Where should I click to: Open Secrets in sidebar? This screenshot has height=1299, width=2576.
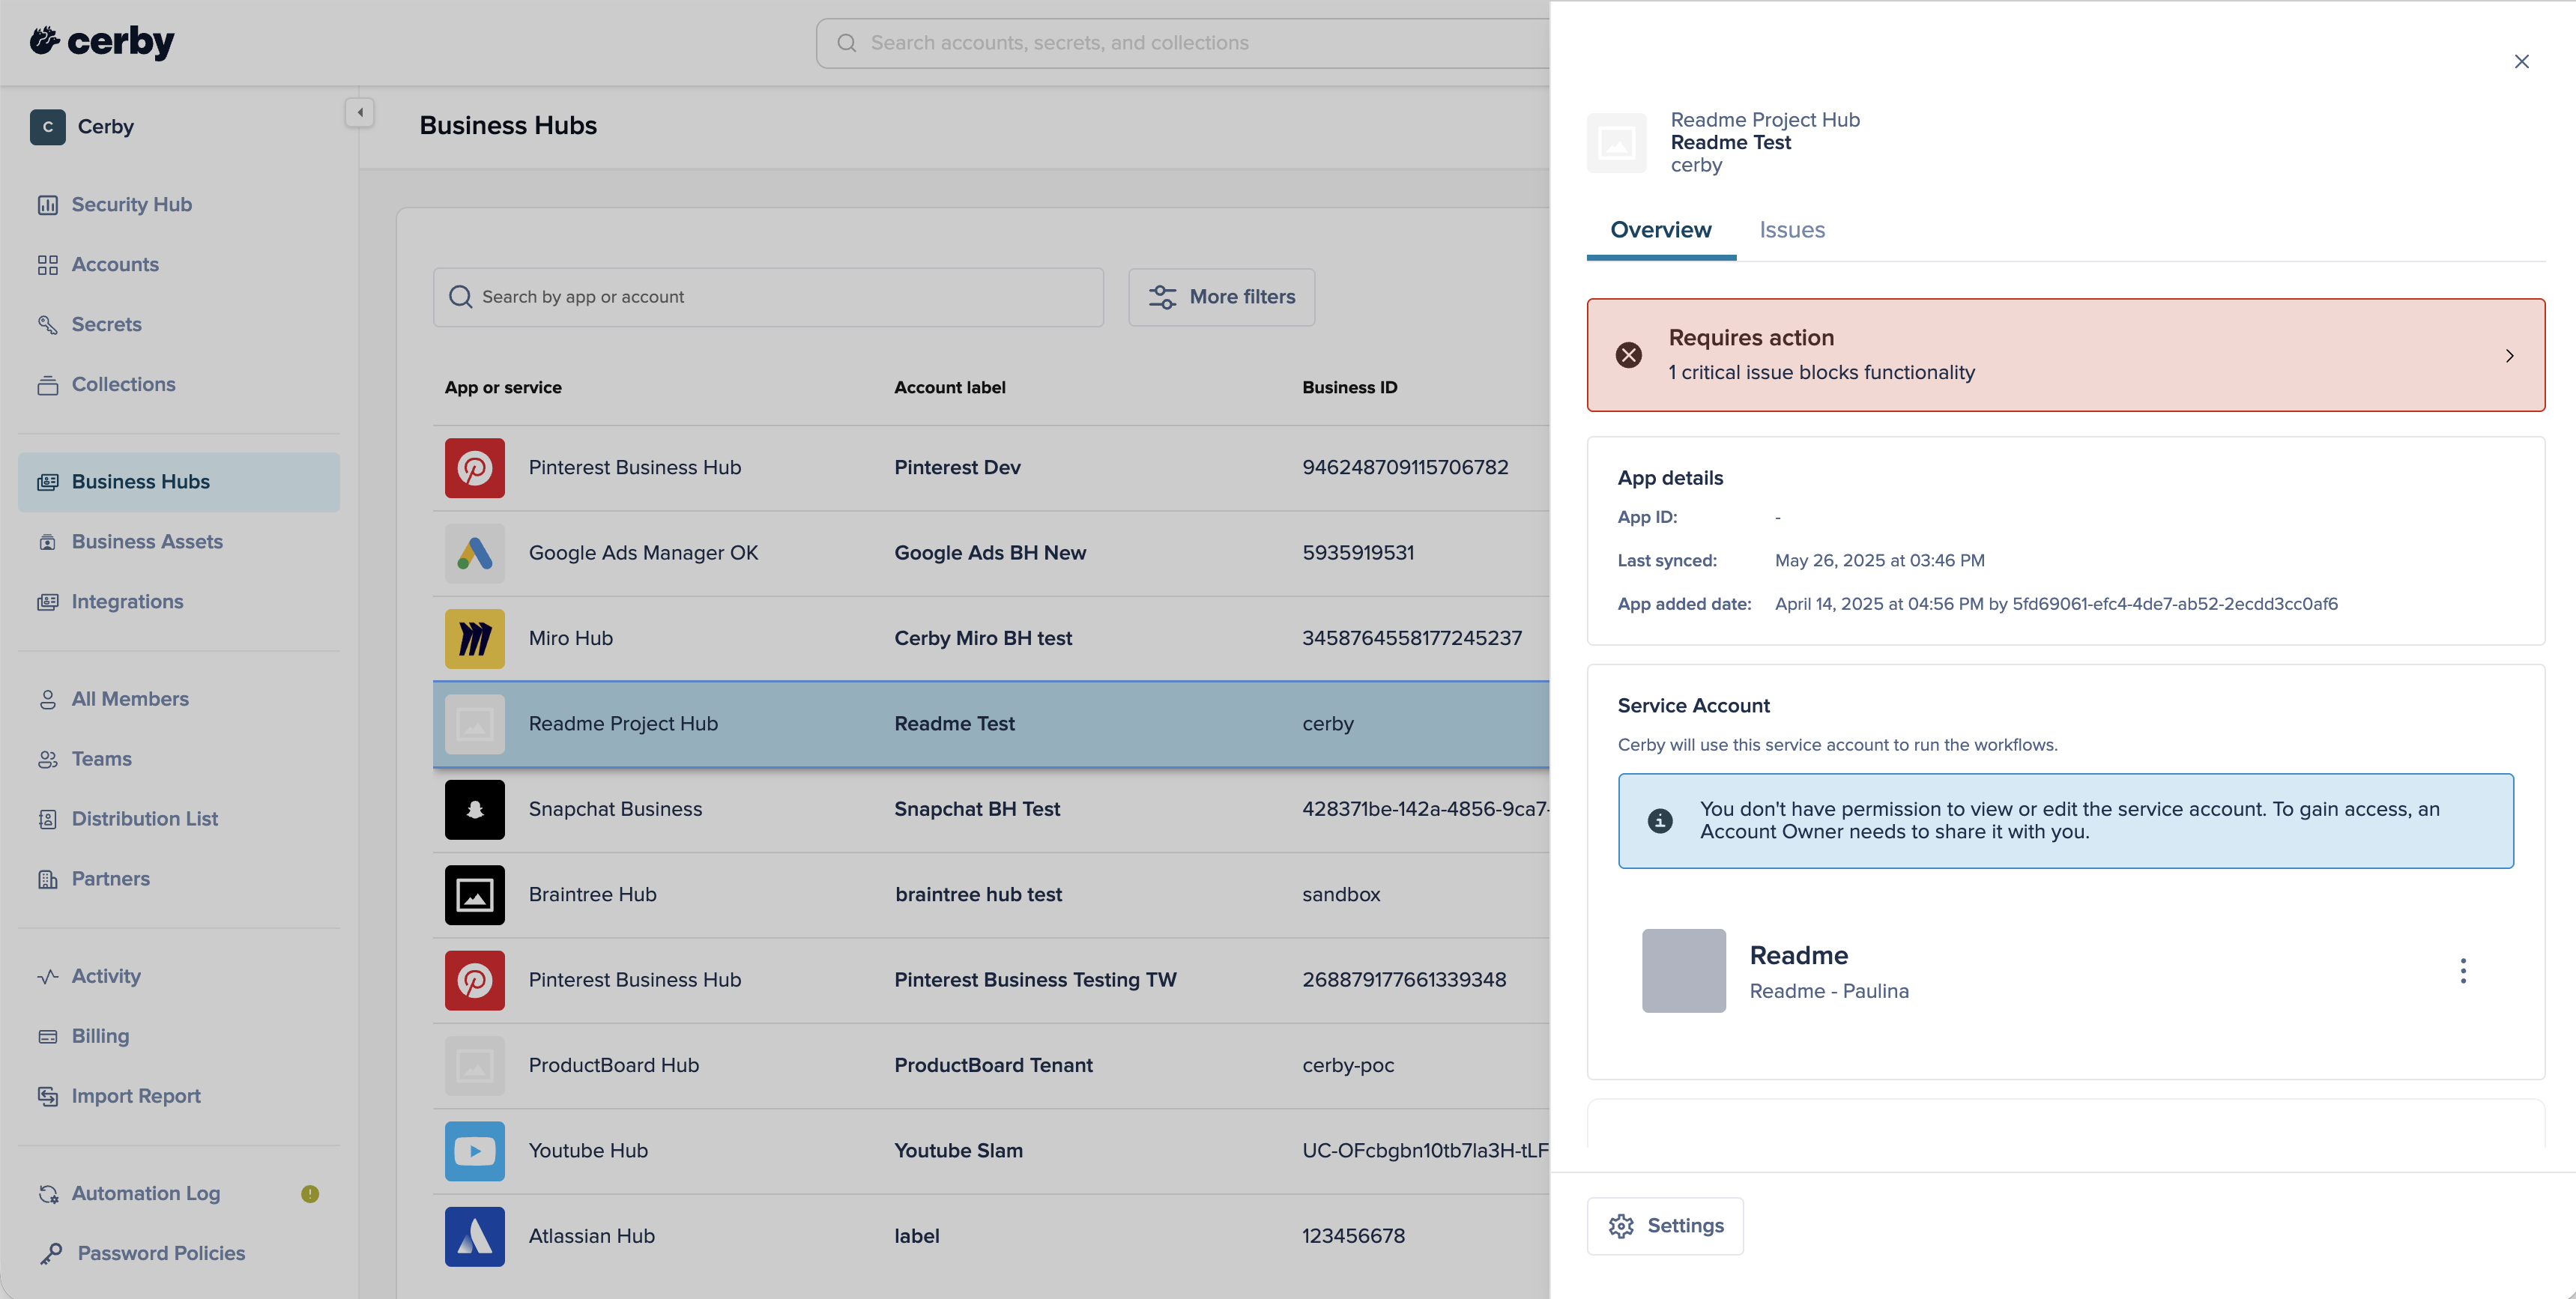[106, 324]
